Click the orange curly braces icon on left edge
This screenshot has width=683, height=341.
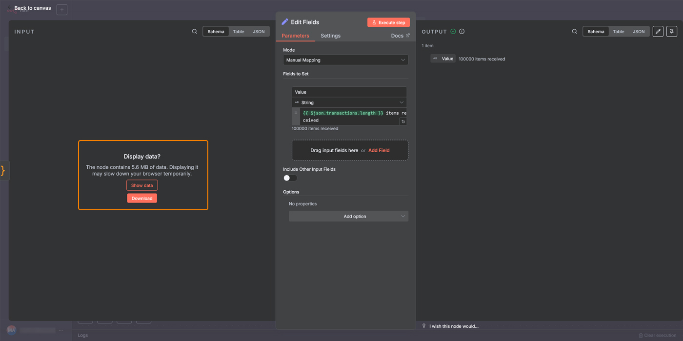pyautogui.click(x=3, y=171)
